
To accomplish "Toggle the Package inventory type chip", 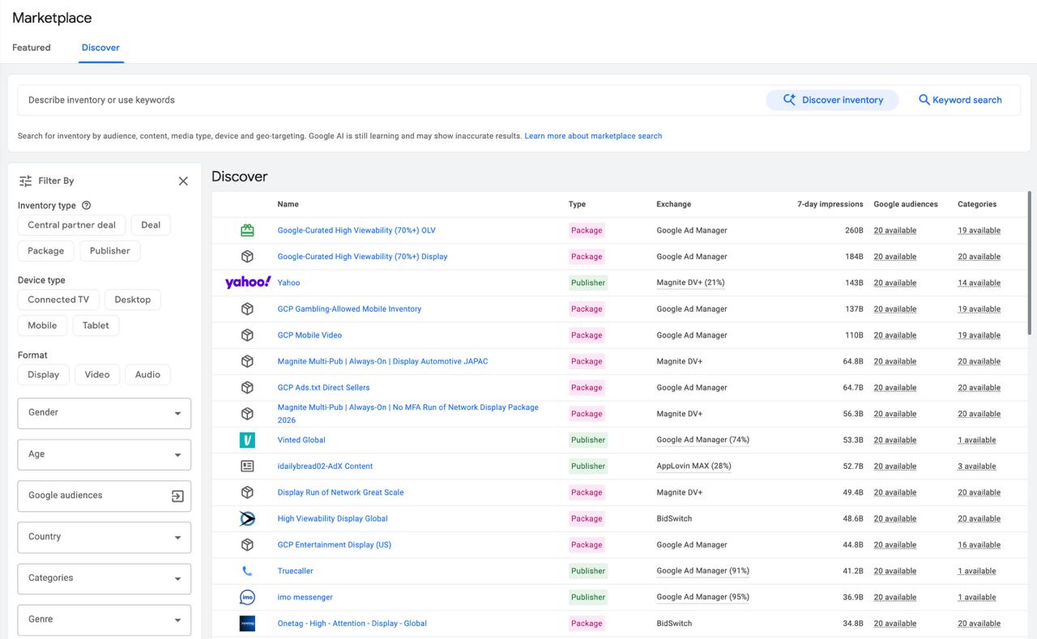I will coord(46,251).
